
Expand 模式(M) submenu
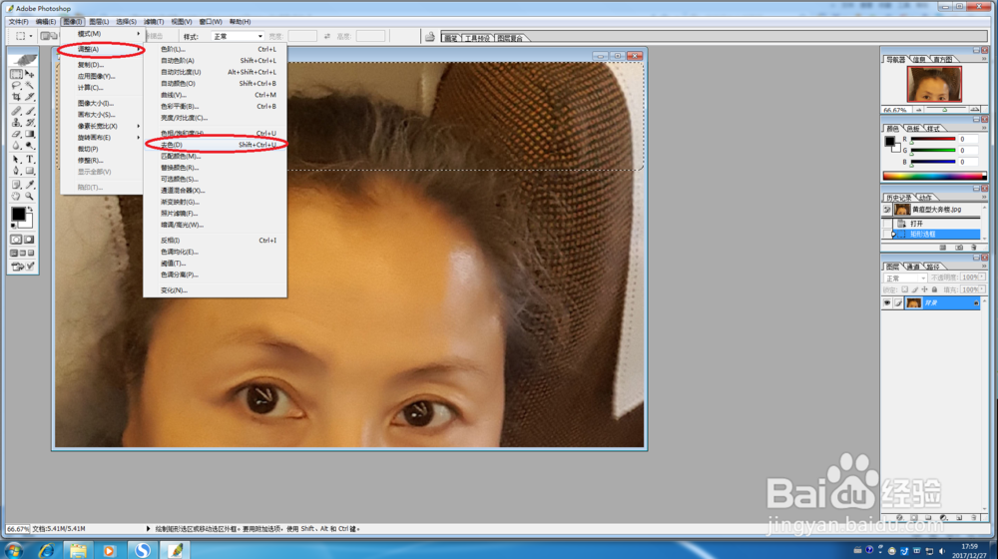click(101, 33)
